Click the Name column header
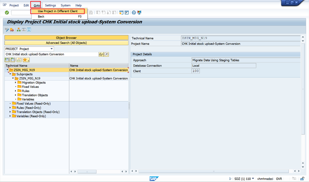309x182 pixels. (99, 65)
